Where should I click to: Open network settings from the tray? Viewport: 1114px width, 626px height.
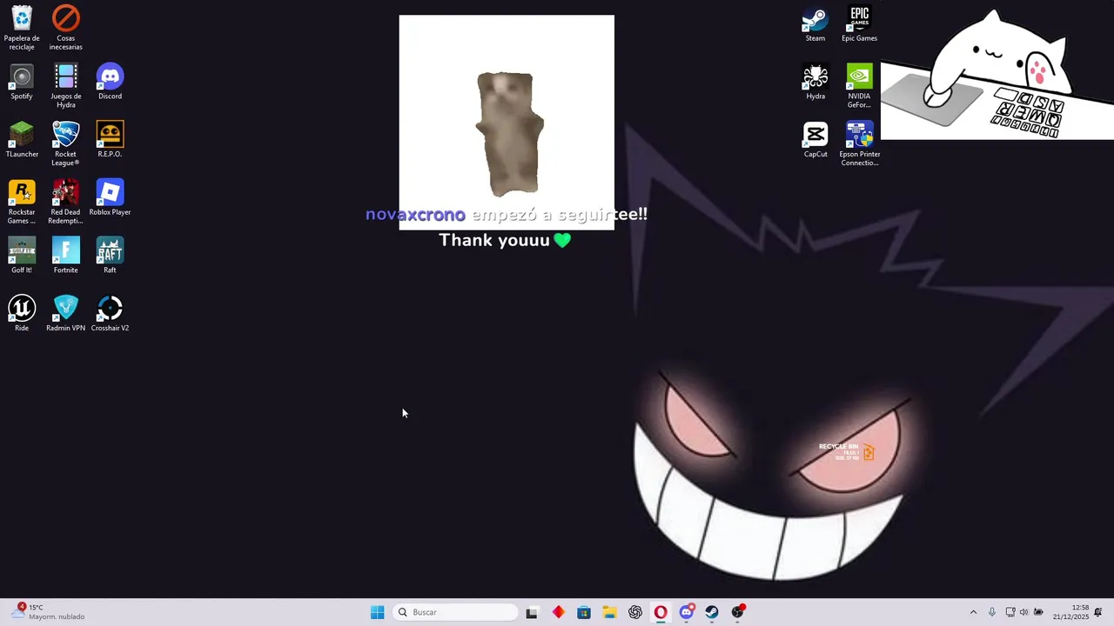1010,612
